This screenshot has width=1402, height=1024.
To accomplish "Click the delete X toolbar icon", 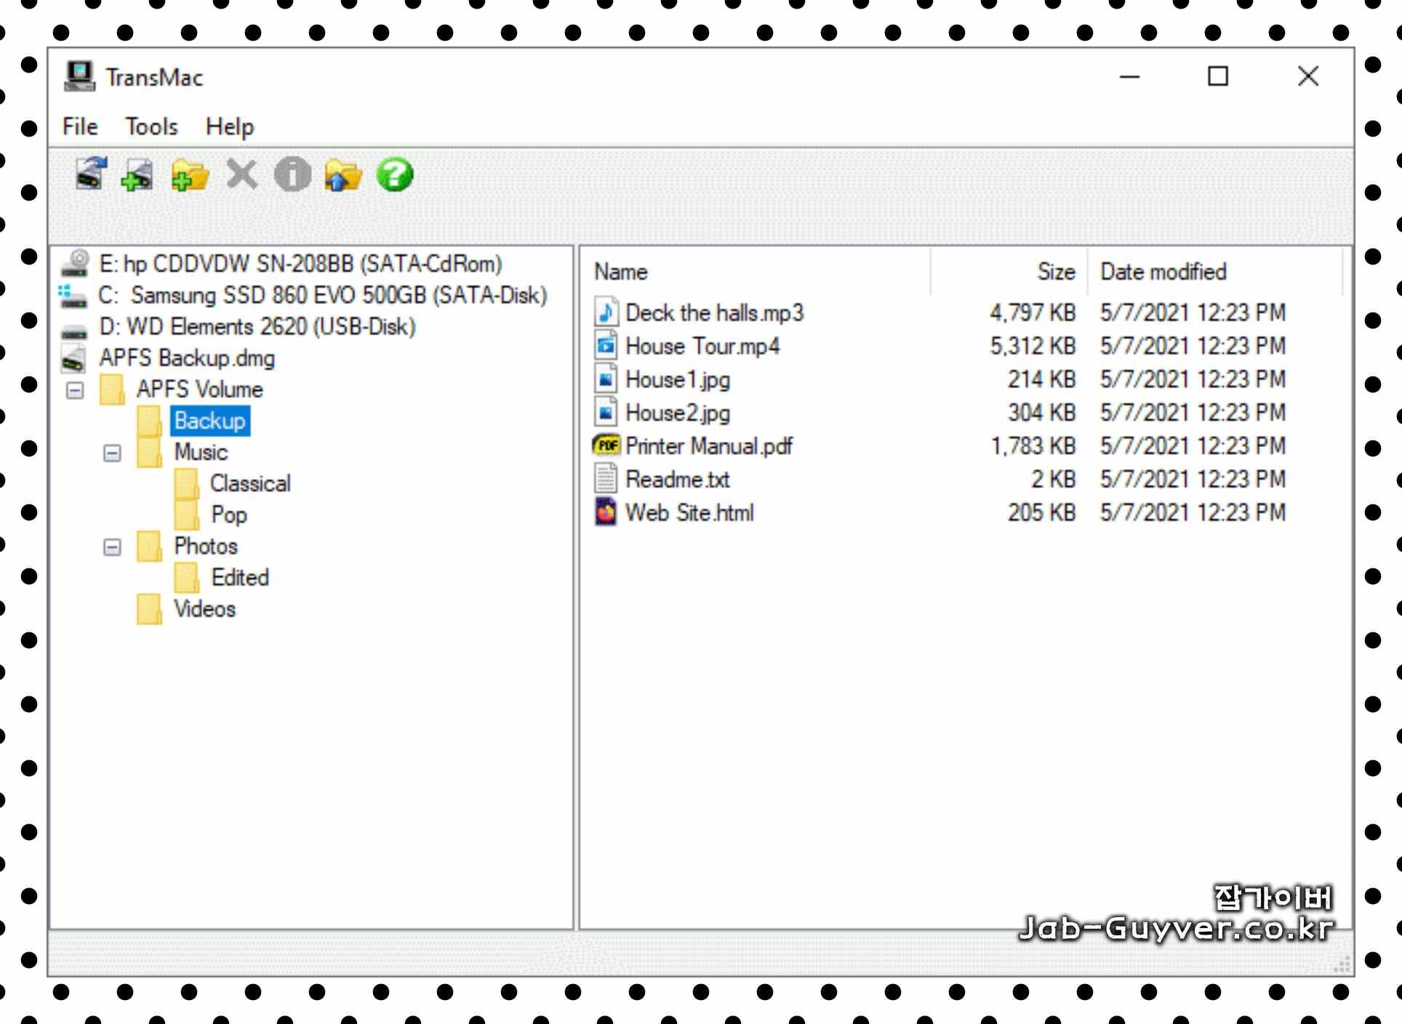I will tap(241, 175).
